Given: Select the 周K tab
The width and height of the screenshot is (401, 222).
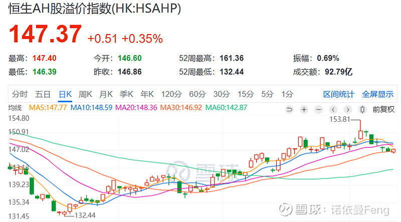Looking at the screenshot, I should coord(85,94).
